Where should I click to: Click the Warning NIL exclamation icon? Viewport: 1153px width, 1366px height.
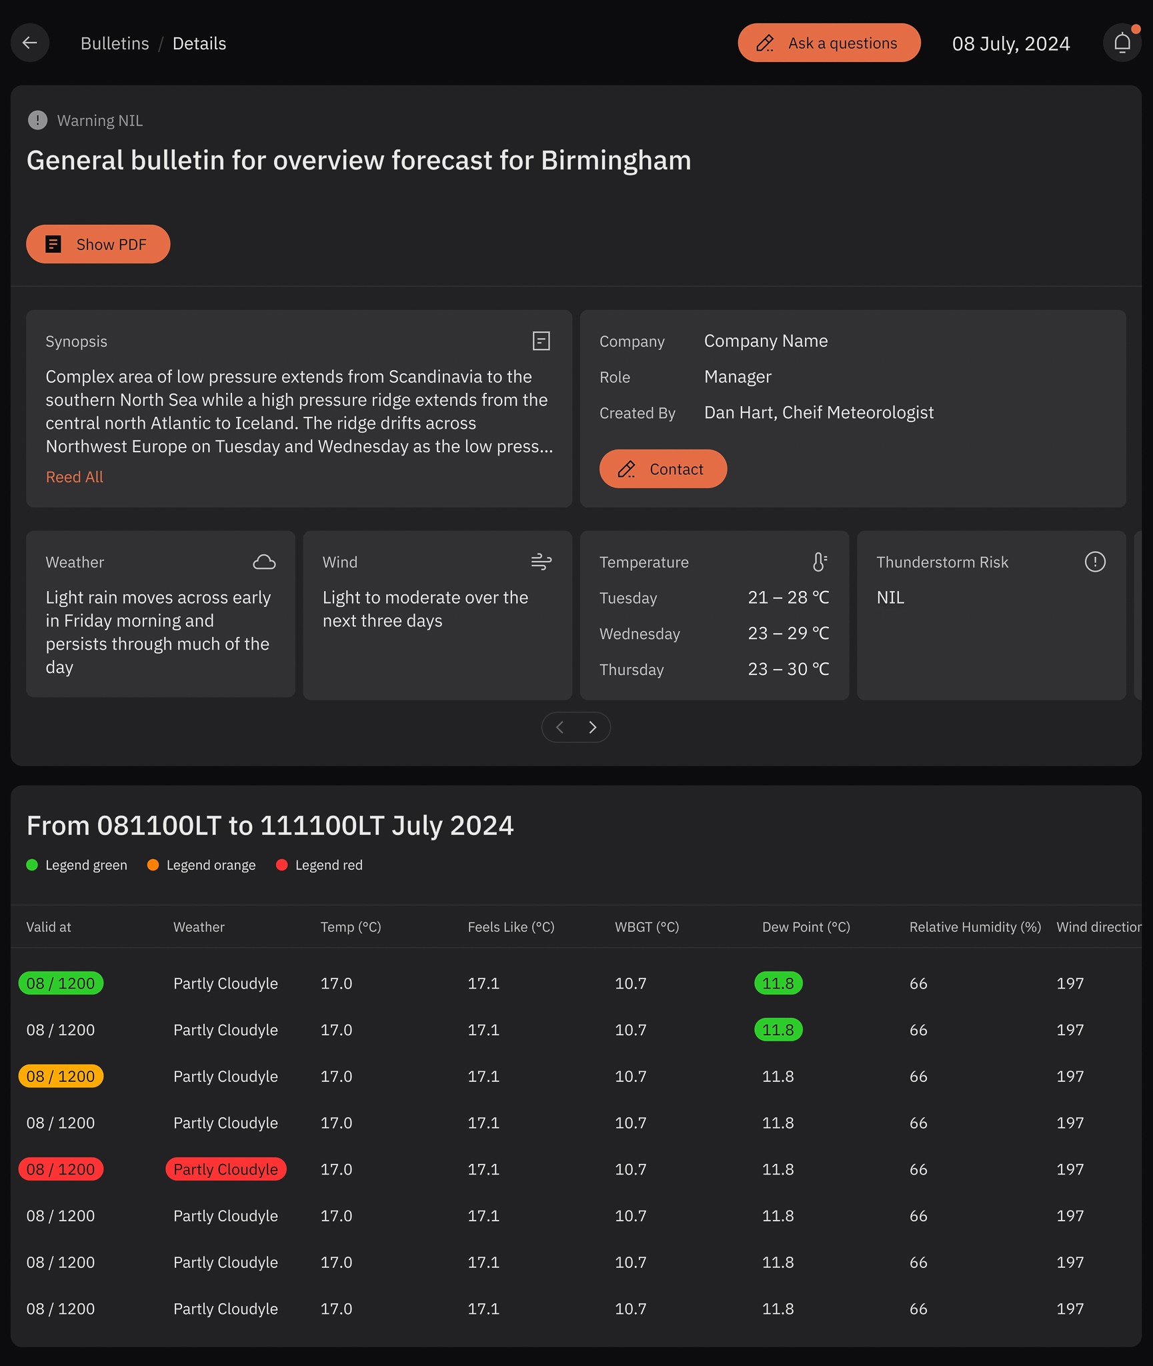click(37, 121)
